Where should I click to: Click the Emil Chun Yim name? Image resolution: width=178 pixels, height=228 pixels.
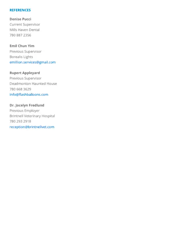pos(22,46)
